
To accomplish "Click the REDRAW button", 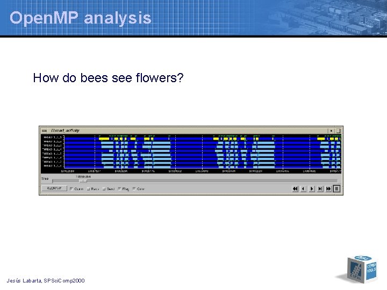I will [x=54, y=189].
